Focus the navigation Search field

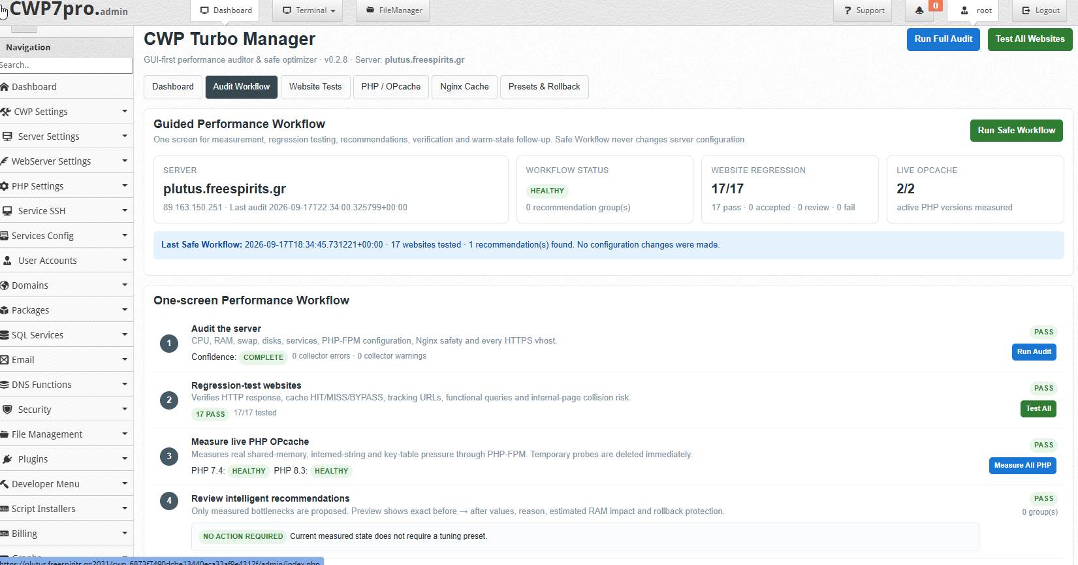(65, 65)
